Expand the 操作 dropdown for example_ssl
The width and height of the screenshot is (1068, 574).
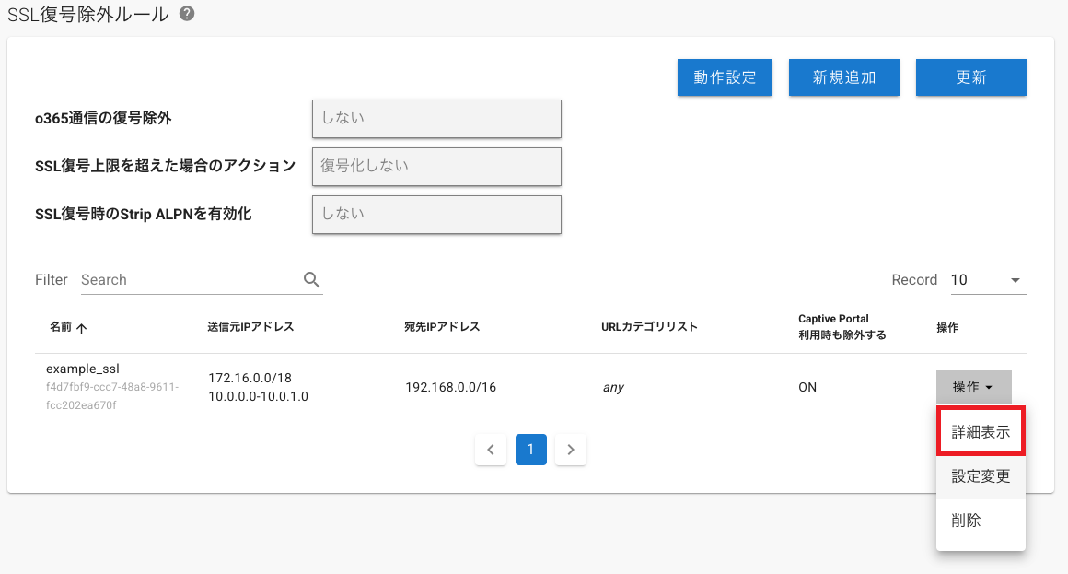(973, 387)
